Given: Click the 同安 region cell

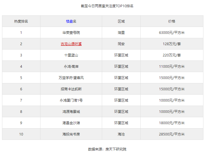Looking at the screenshot, I should pos(121,44).
